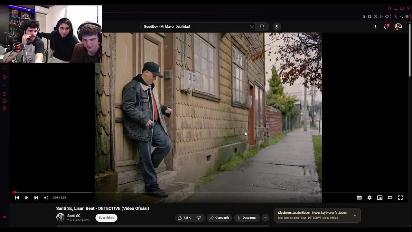The width and height of the screenshot is (412, 232).
Task: Click the 0:01 / 2:52 time display
Action: tap(60, 198)
